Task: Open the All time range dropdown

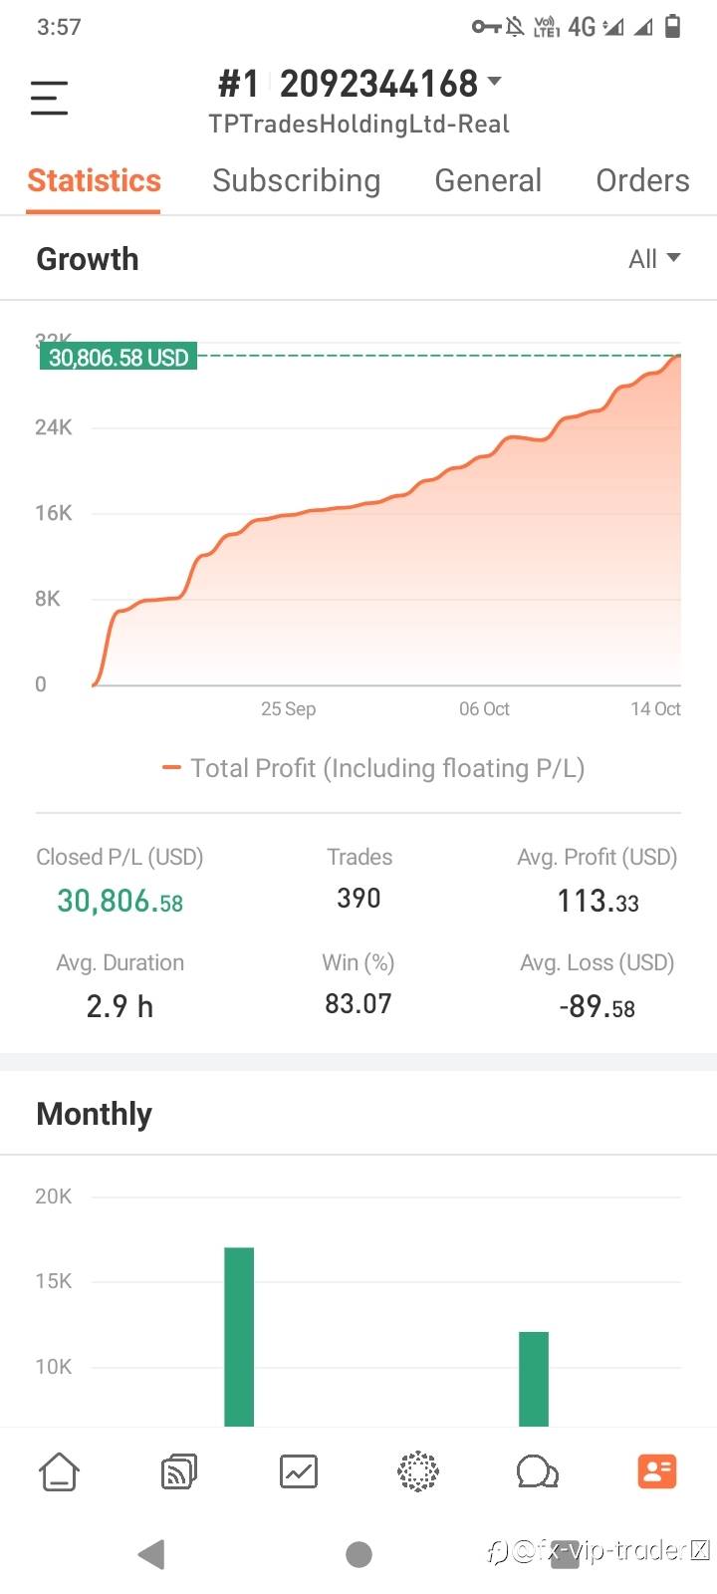Action: [654, 259]
